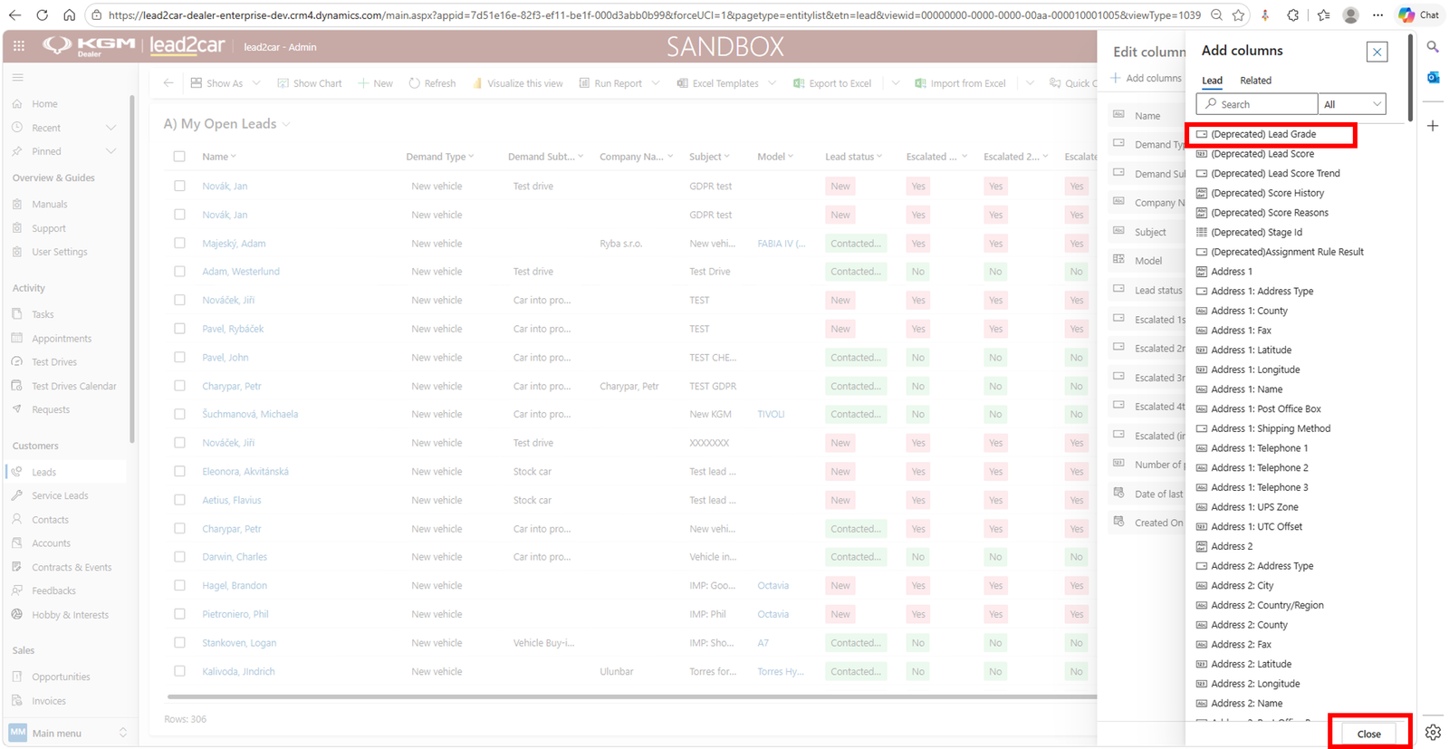1449x749 pixels.
Task: Click Add columns in Edit columns pane
Action: coord(1147,78)
